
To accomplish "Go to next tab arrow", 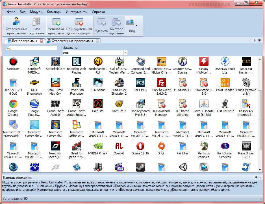I will (255, 41).
